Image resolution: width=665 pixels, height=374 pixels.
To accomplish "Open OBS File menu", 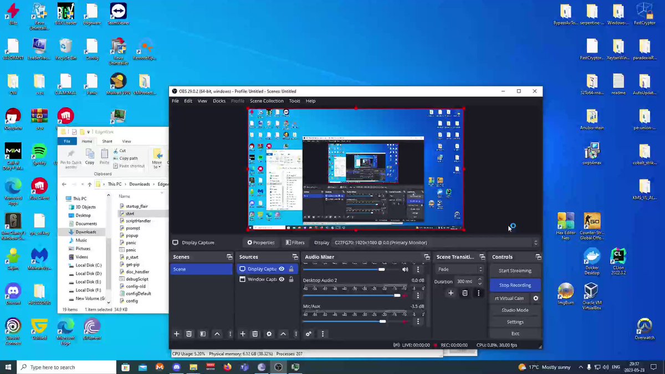I will pyautogui.click(x=175, y=101).
